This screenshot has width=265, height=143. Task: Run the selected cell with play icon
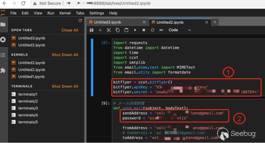tap(135, 30)
